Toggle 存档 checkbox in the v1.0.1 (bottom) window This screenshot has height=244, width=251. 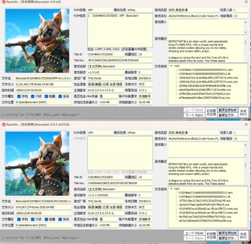pos(19,219)
